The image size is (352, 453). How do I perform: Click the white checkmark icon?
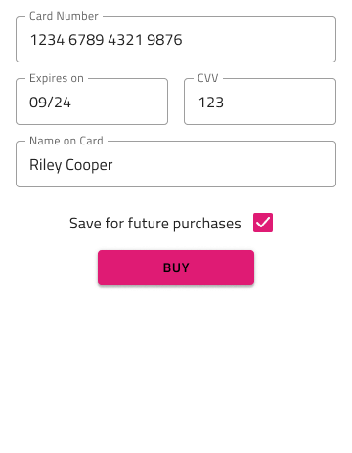click(263, 223)
